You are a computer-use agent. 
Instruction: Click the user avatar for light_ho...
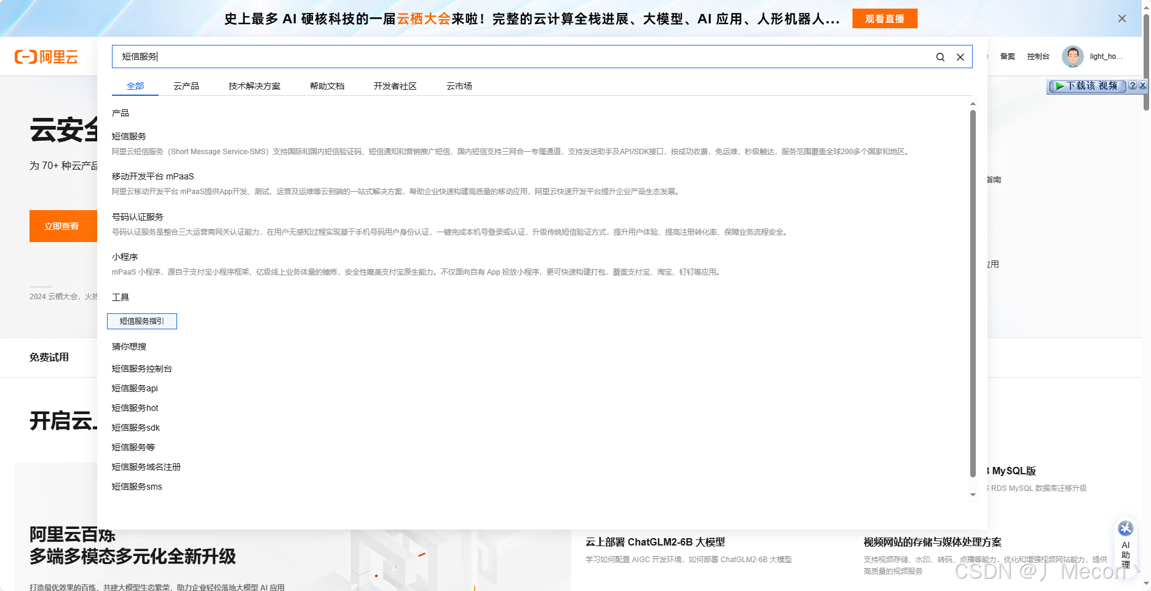tap(1073, 57)
